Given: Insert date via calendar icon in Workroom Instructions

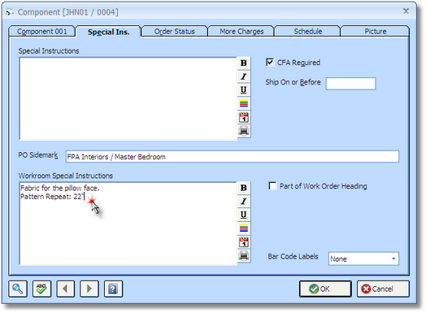Looking at the screenshot, I should point(244,242).
